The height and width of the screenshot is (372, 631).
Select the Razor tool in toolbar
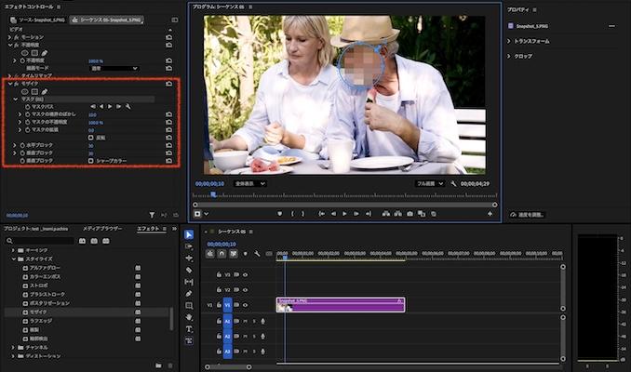[x=189, y=270]
